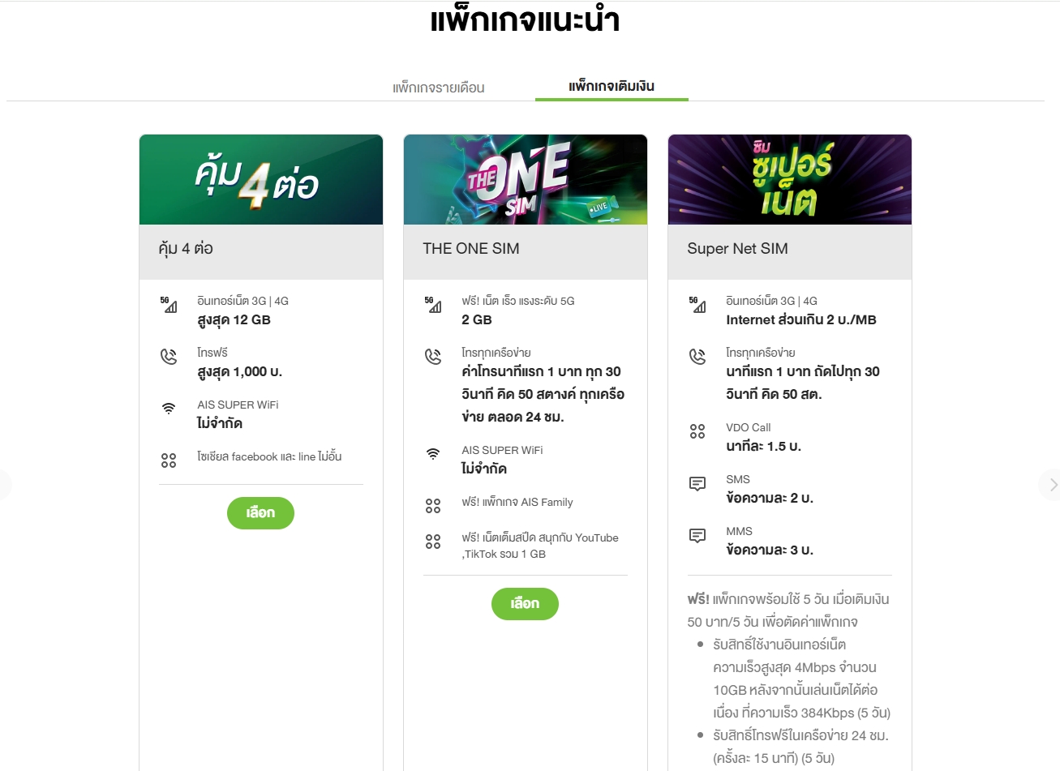Click the 5G signal icon in คุ้ม 4 ต่อ card
The width and height of the screenshot is (1060, 771).
tap(169, 305)
